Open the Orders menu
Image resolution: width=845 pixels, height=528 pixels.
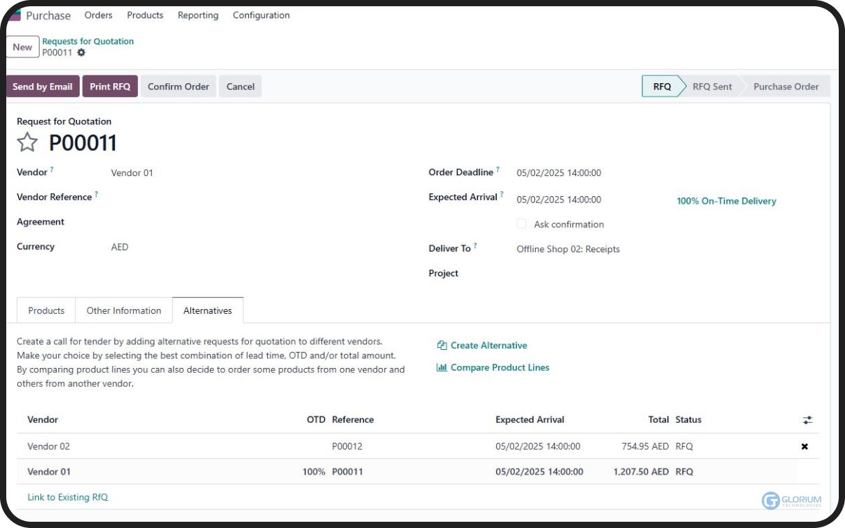pos(99,15)
